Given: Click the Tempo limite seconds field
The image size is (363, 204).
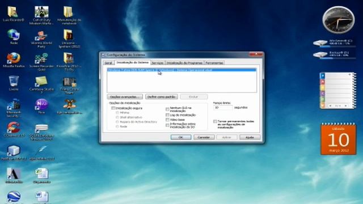Looking at the screenshot, I should pyautogui.click(x=223, y=108).
